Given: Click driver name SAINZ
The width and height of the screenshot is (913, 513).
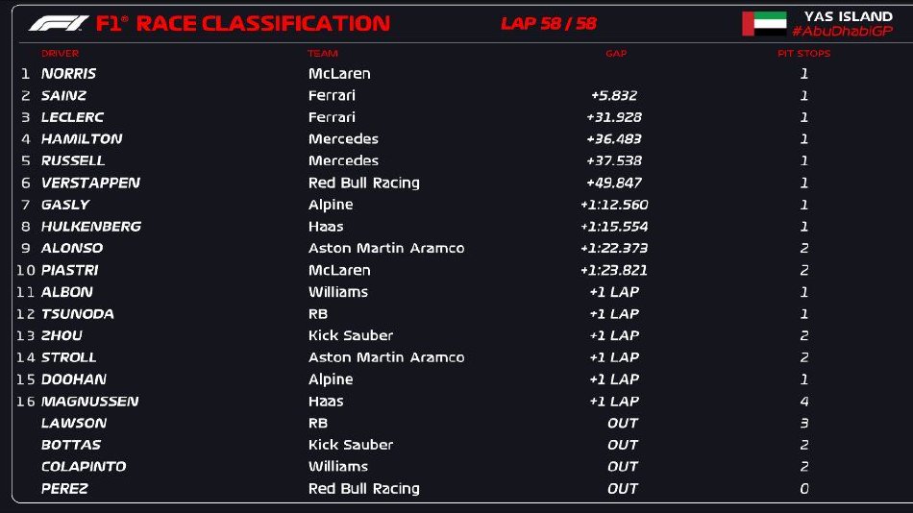Looking at the screenshot, I should tap(64, 95).
